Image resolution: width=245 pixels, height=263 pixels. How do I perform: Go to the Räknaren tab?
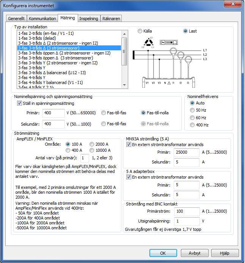(111, 19)
